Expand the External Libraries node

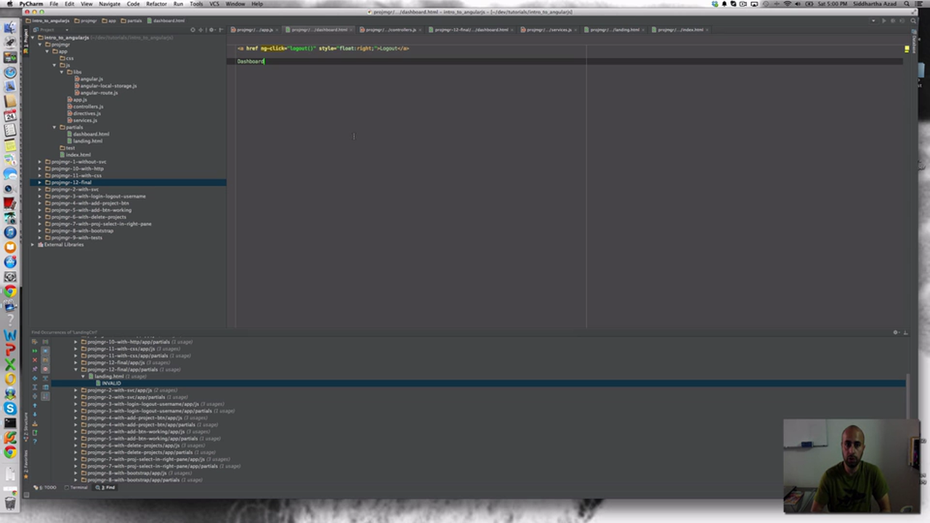click(x=33, y=245)
